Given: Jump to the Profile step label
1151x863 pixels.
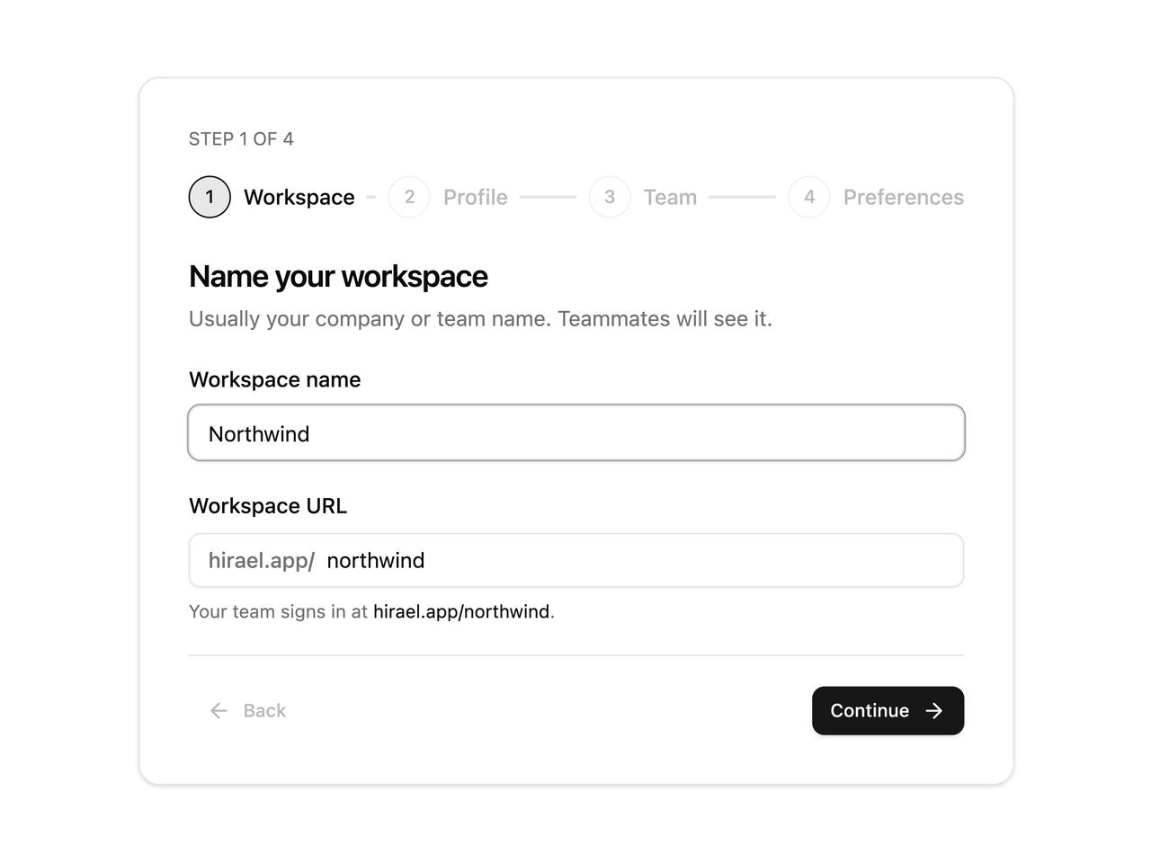Looking at the screenshot, I should click(476, 197).
